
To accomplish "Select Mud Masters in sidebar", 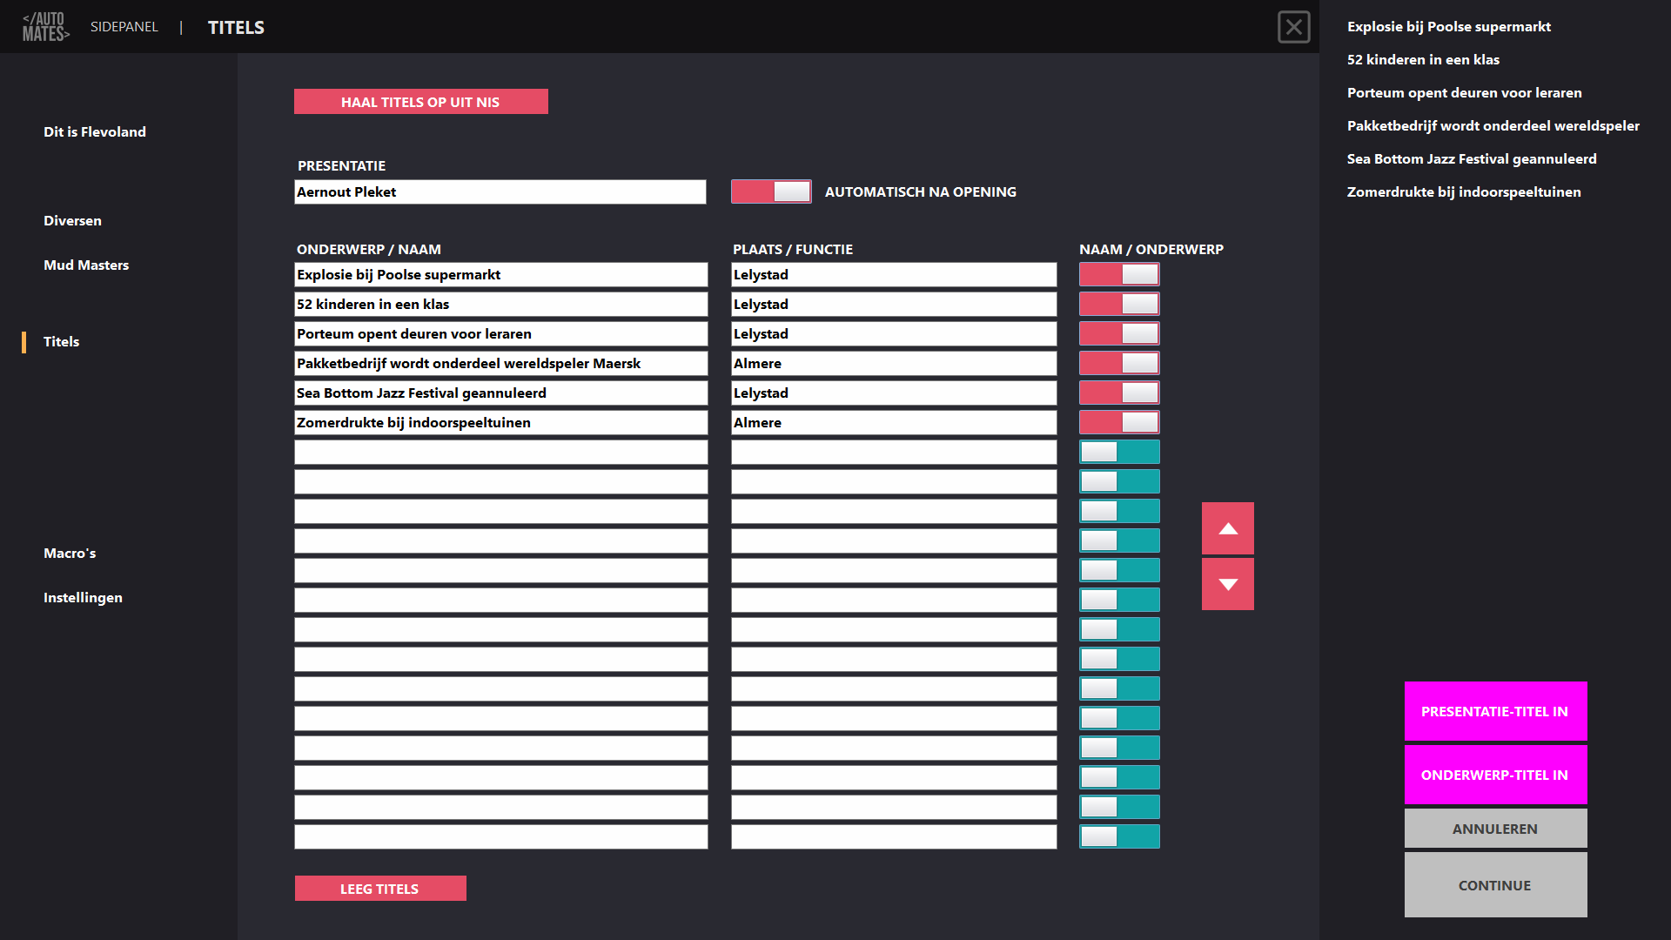I will [86, 265].
